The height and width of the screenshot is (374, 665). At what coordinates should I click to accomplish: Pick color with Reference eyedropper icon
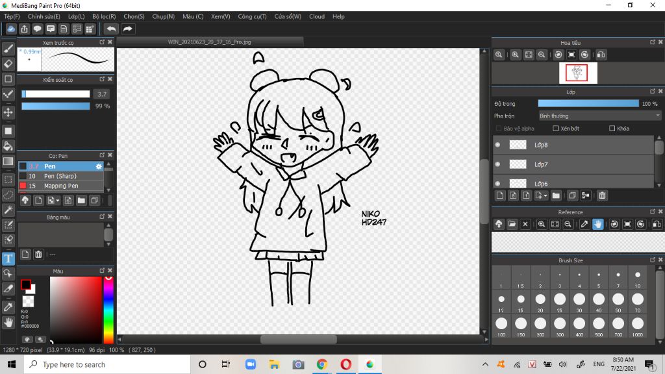(584, 224)
